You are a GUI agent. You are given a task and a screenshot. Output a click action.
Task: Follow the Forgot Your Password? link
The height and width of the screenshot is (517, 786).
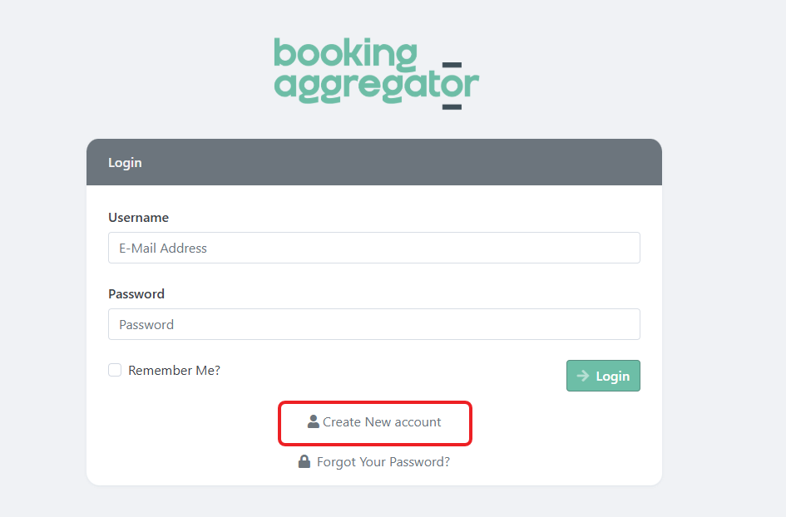click(x=374, y=461)
